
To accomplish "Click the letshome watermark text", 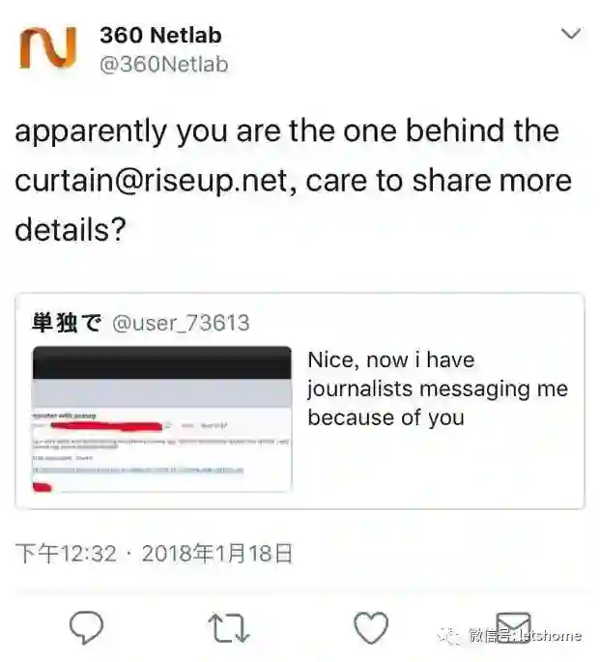I will [549, 635].
